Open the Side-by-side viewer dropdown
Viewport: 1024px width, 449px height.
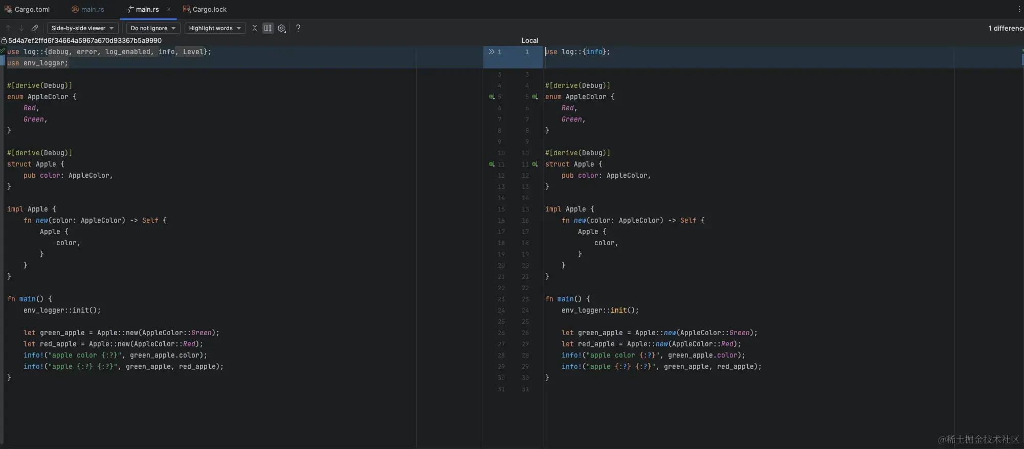[82, 28]
